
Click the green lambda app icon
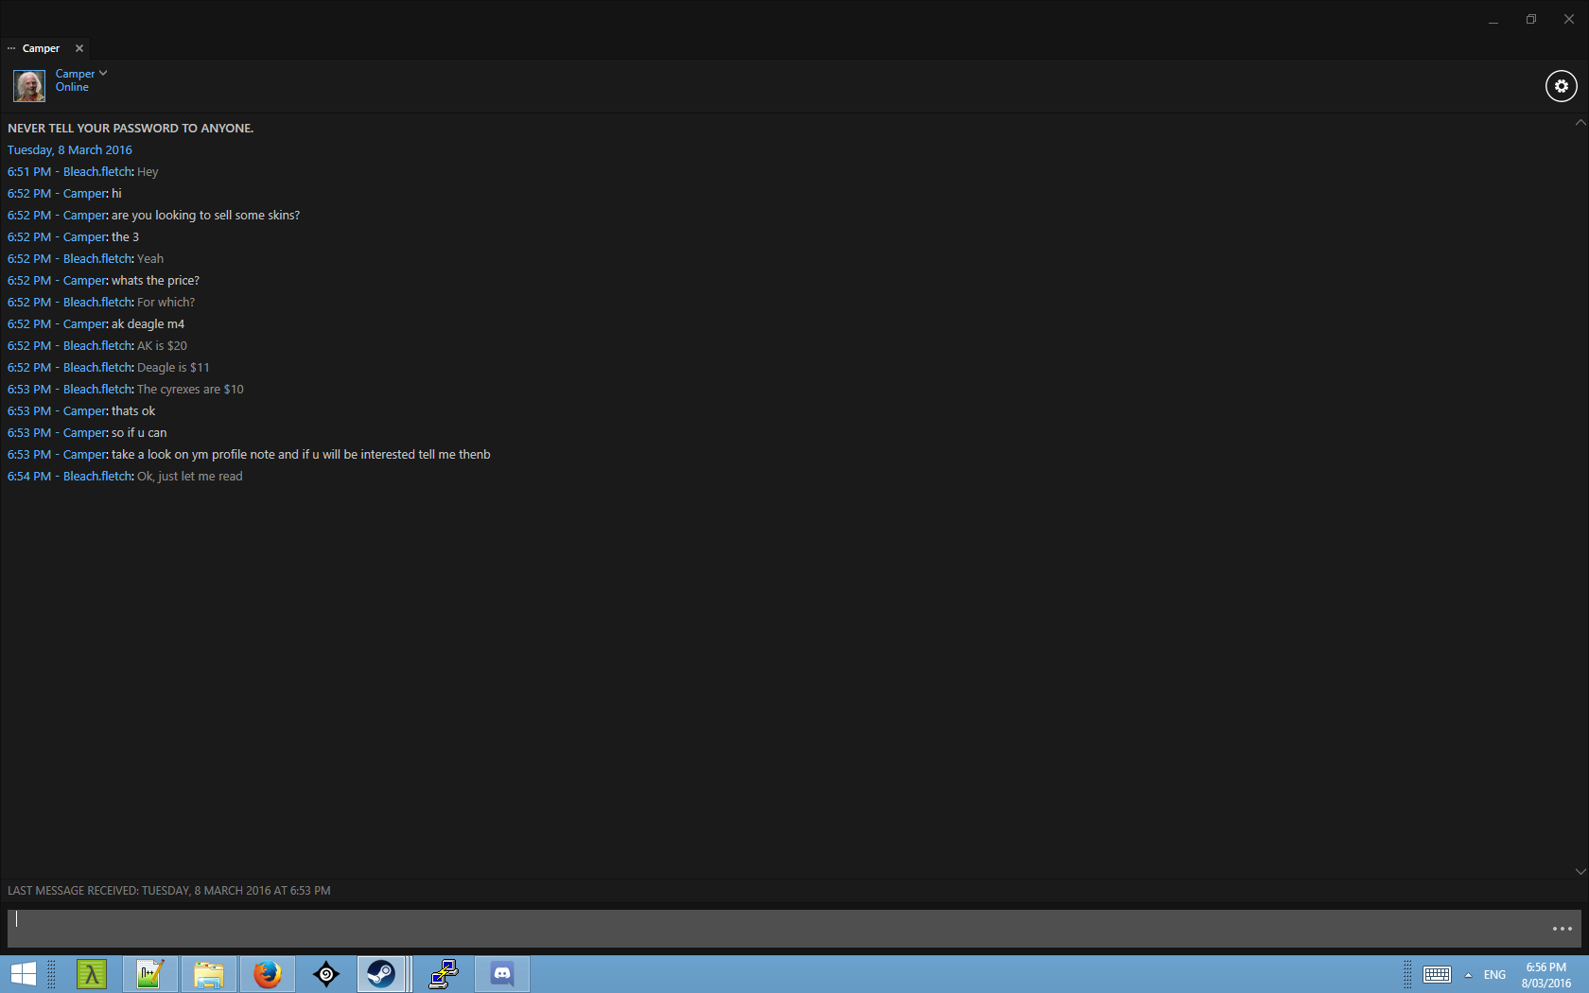[92, 973]
